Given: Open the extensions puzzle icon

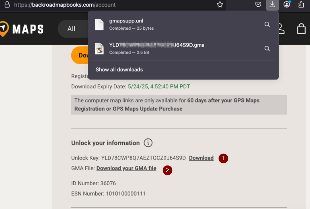Looking at the screenshot, I should (x=301, y=4).
